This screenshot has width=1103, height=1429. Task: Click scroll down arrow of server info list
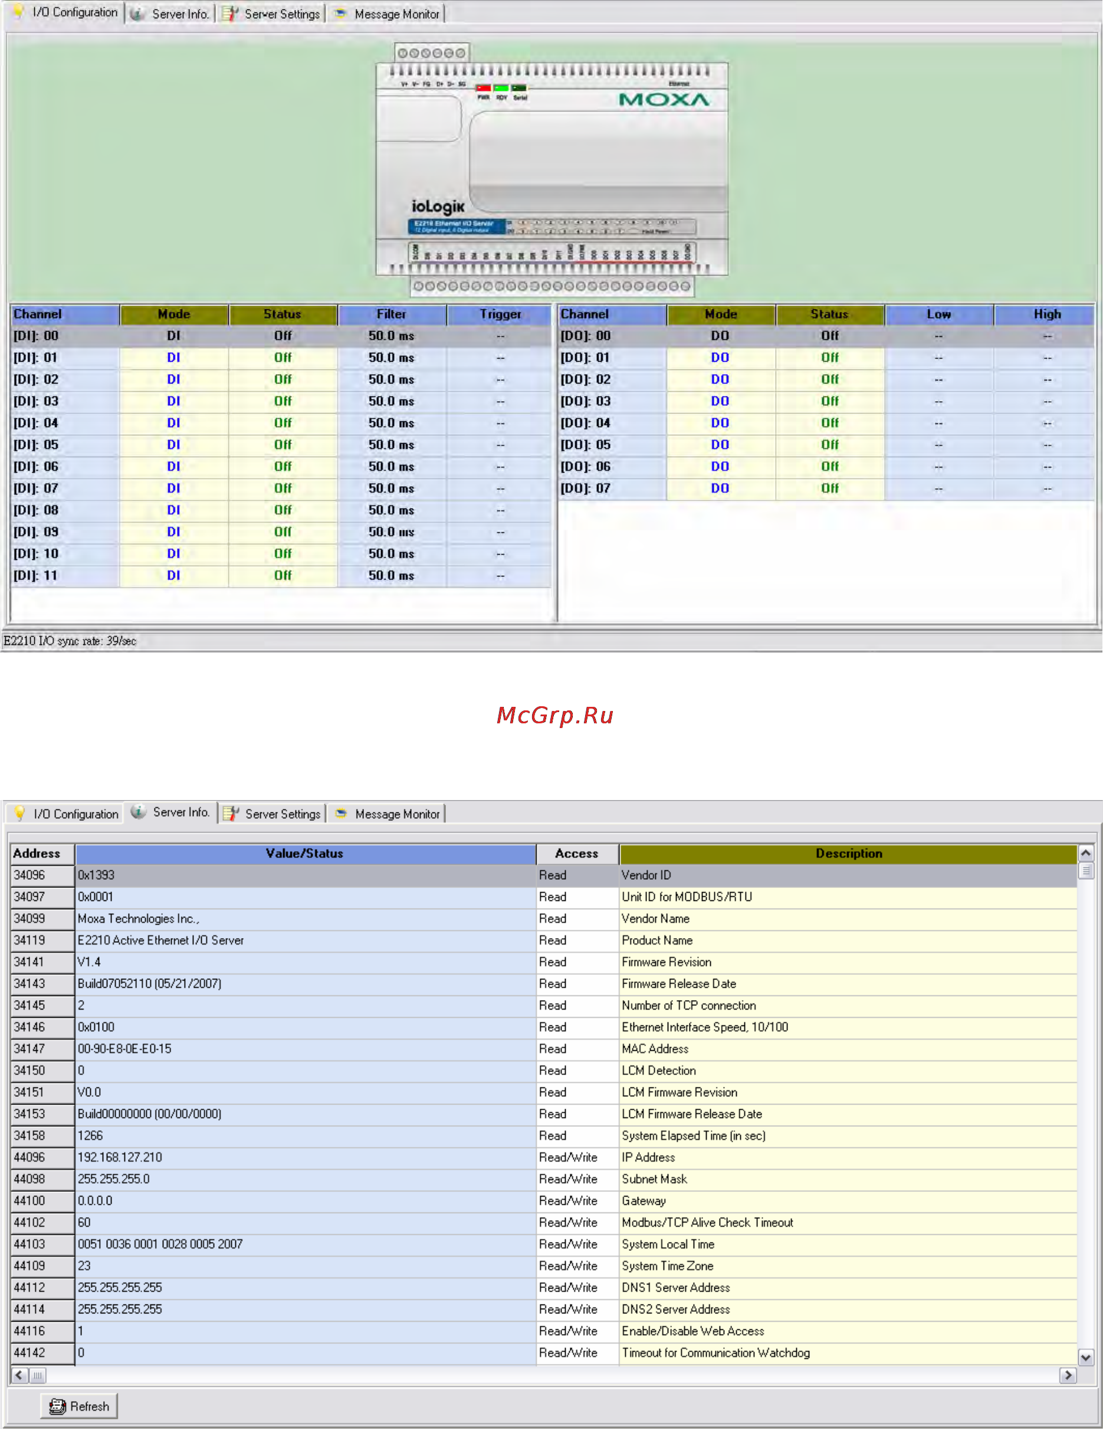pyautogui.click(x=1086, y=1358)
